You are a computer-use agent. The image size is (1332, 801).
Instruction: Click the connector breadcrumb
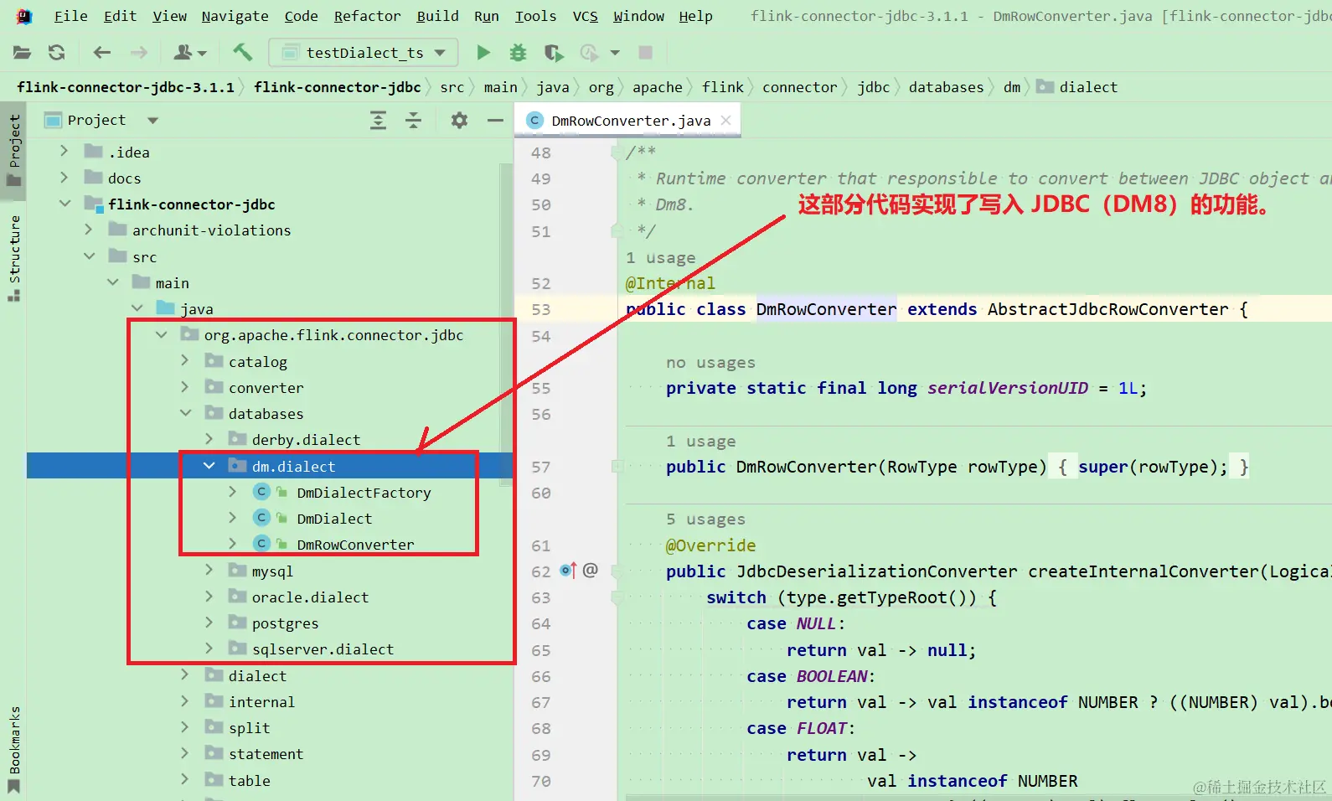800,87
